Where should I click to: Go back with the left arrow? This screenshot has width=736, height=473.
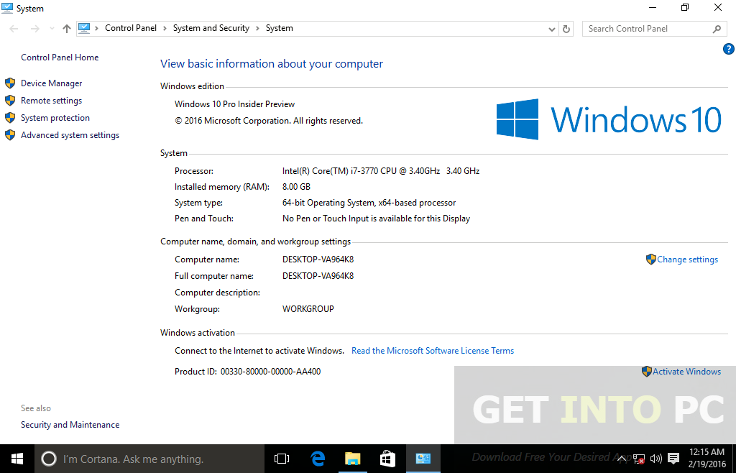14,29
